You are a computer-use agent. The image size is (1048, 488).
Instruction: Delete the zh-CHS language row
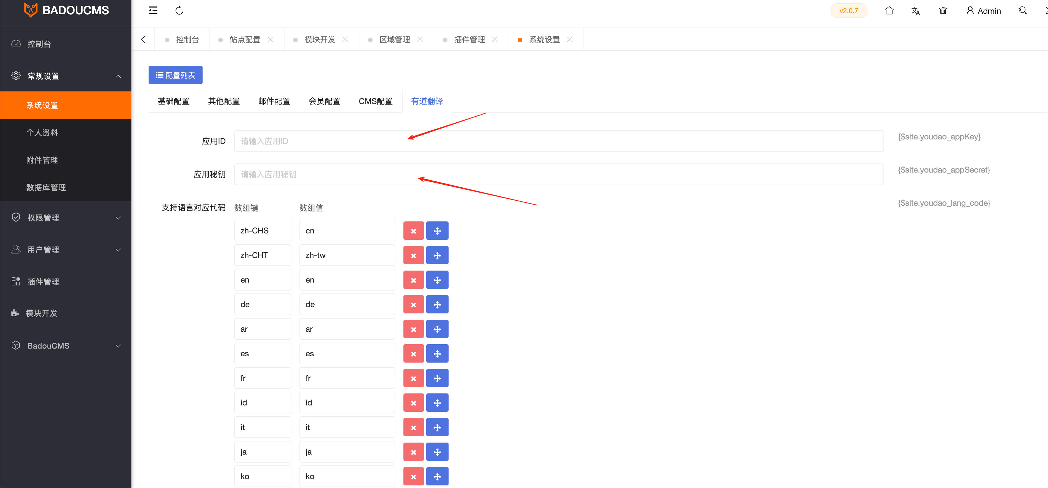pos(413,231)
